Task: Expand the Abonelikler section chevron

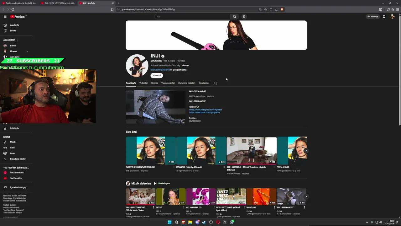Action: pos(17,40)
